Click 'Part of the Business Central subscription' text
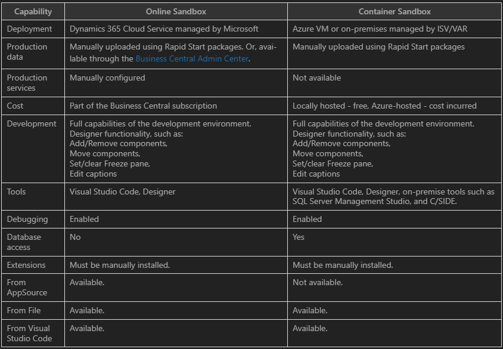 143,106
